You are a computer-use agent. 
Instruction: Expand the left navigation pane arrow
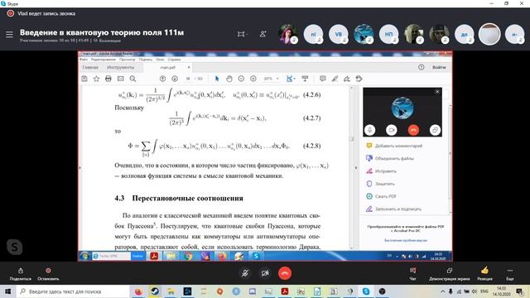tap(80, 167)
